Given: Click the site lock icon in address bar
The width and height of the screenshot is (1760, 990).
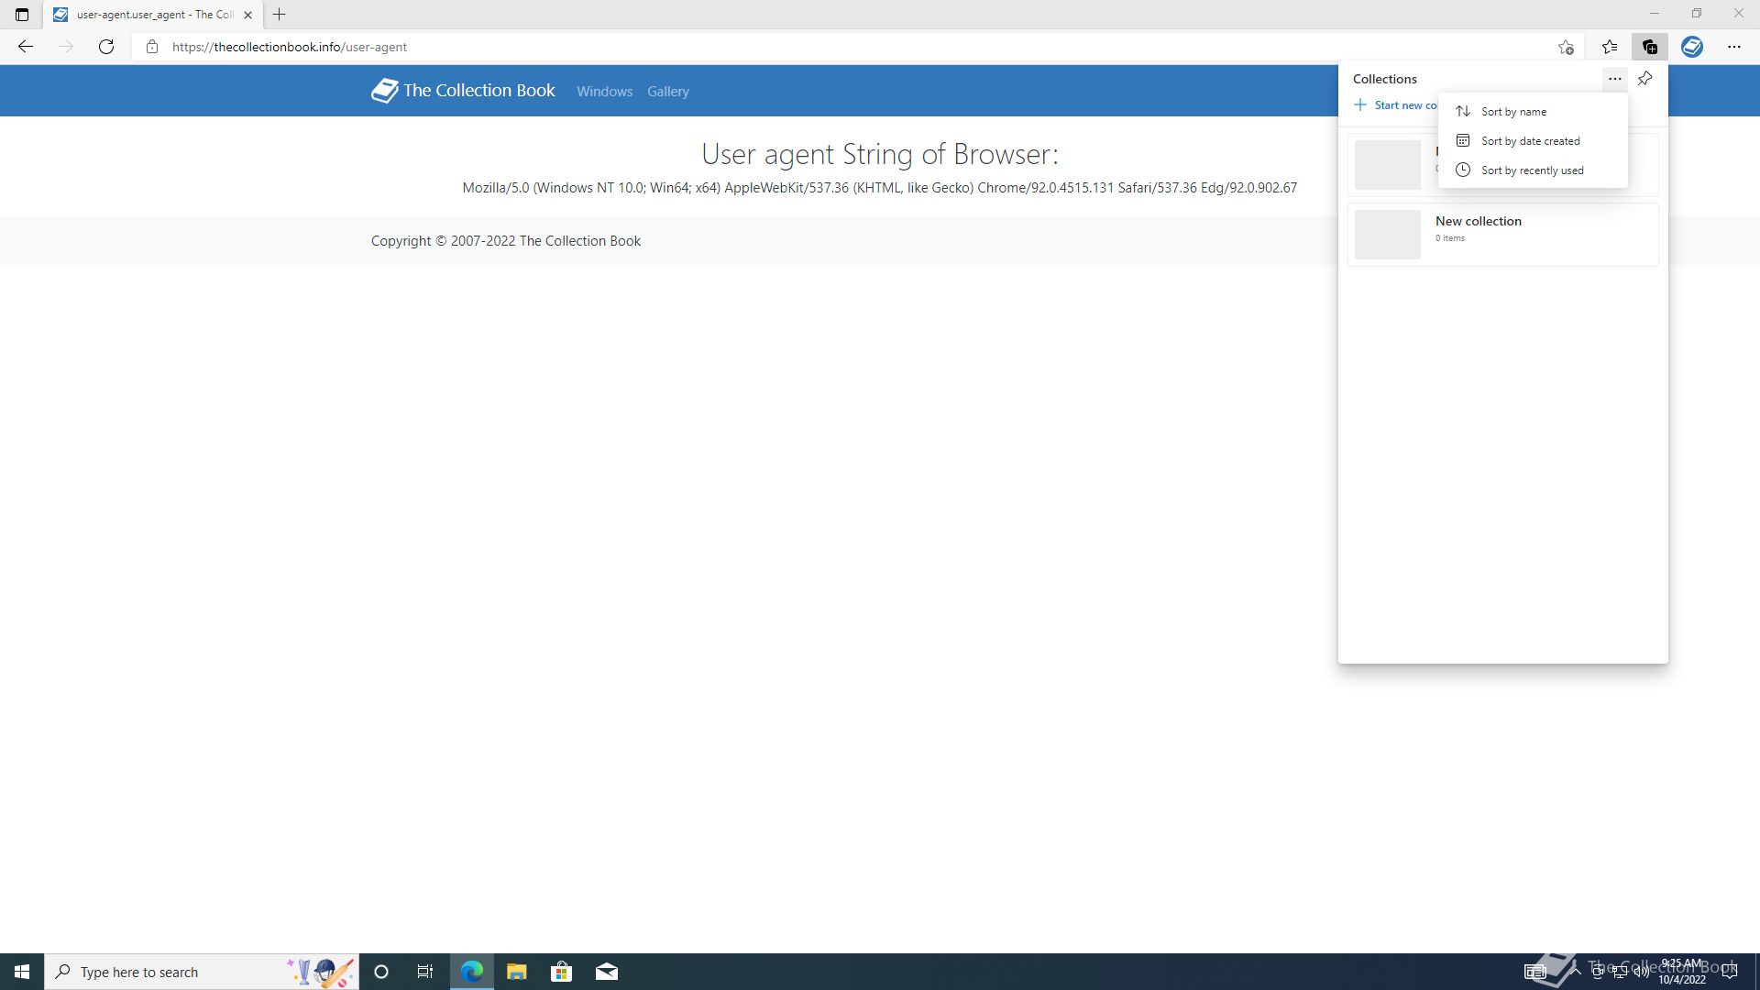Looking at the screenshot, I should (152, 47).
